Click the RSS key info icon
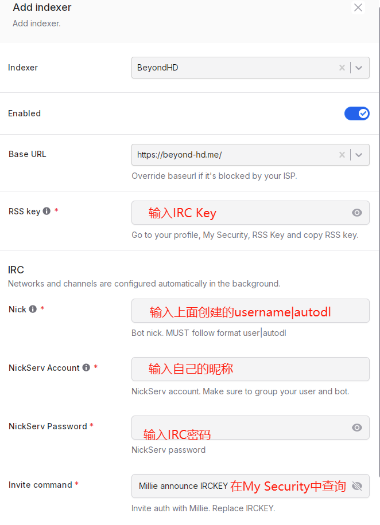Viewport: 380px width, 525px height. click(x=47, y=211)
